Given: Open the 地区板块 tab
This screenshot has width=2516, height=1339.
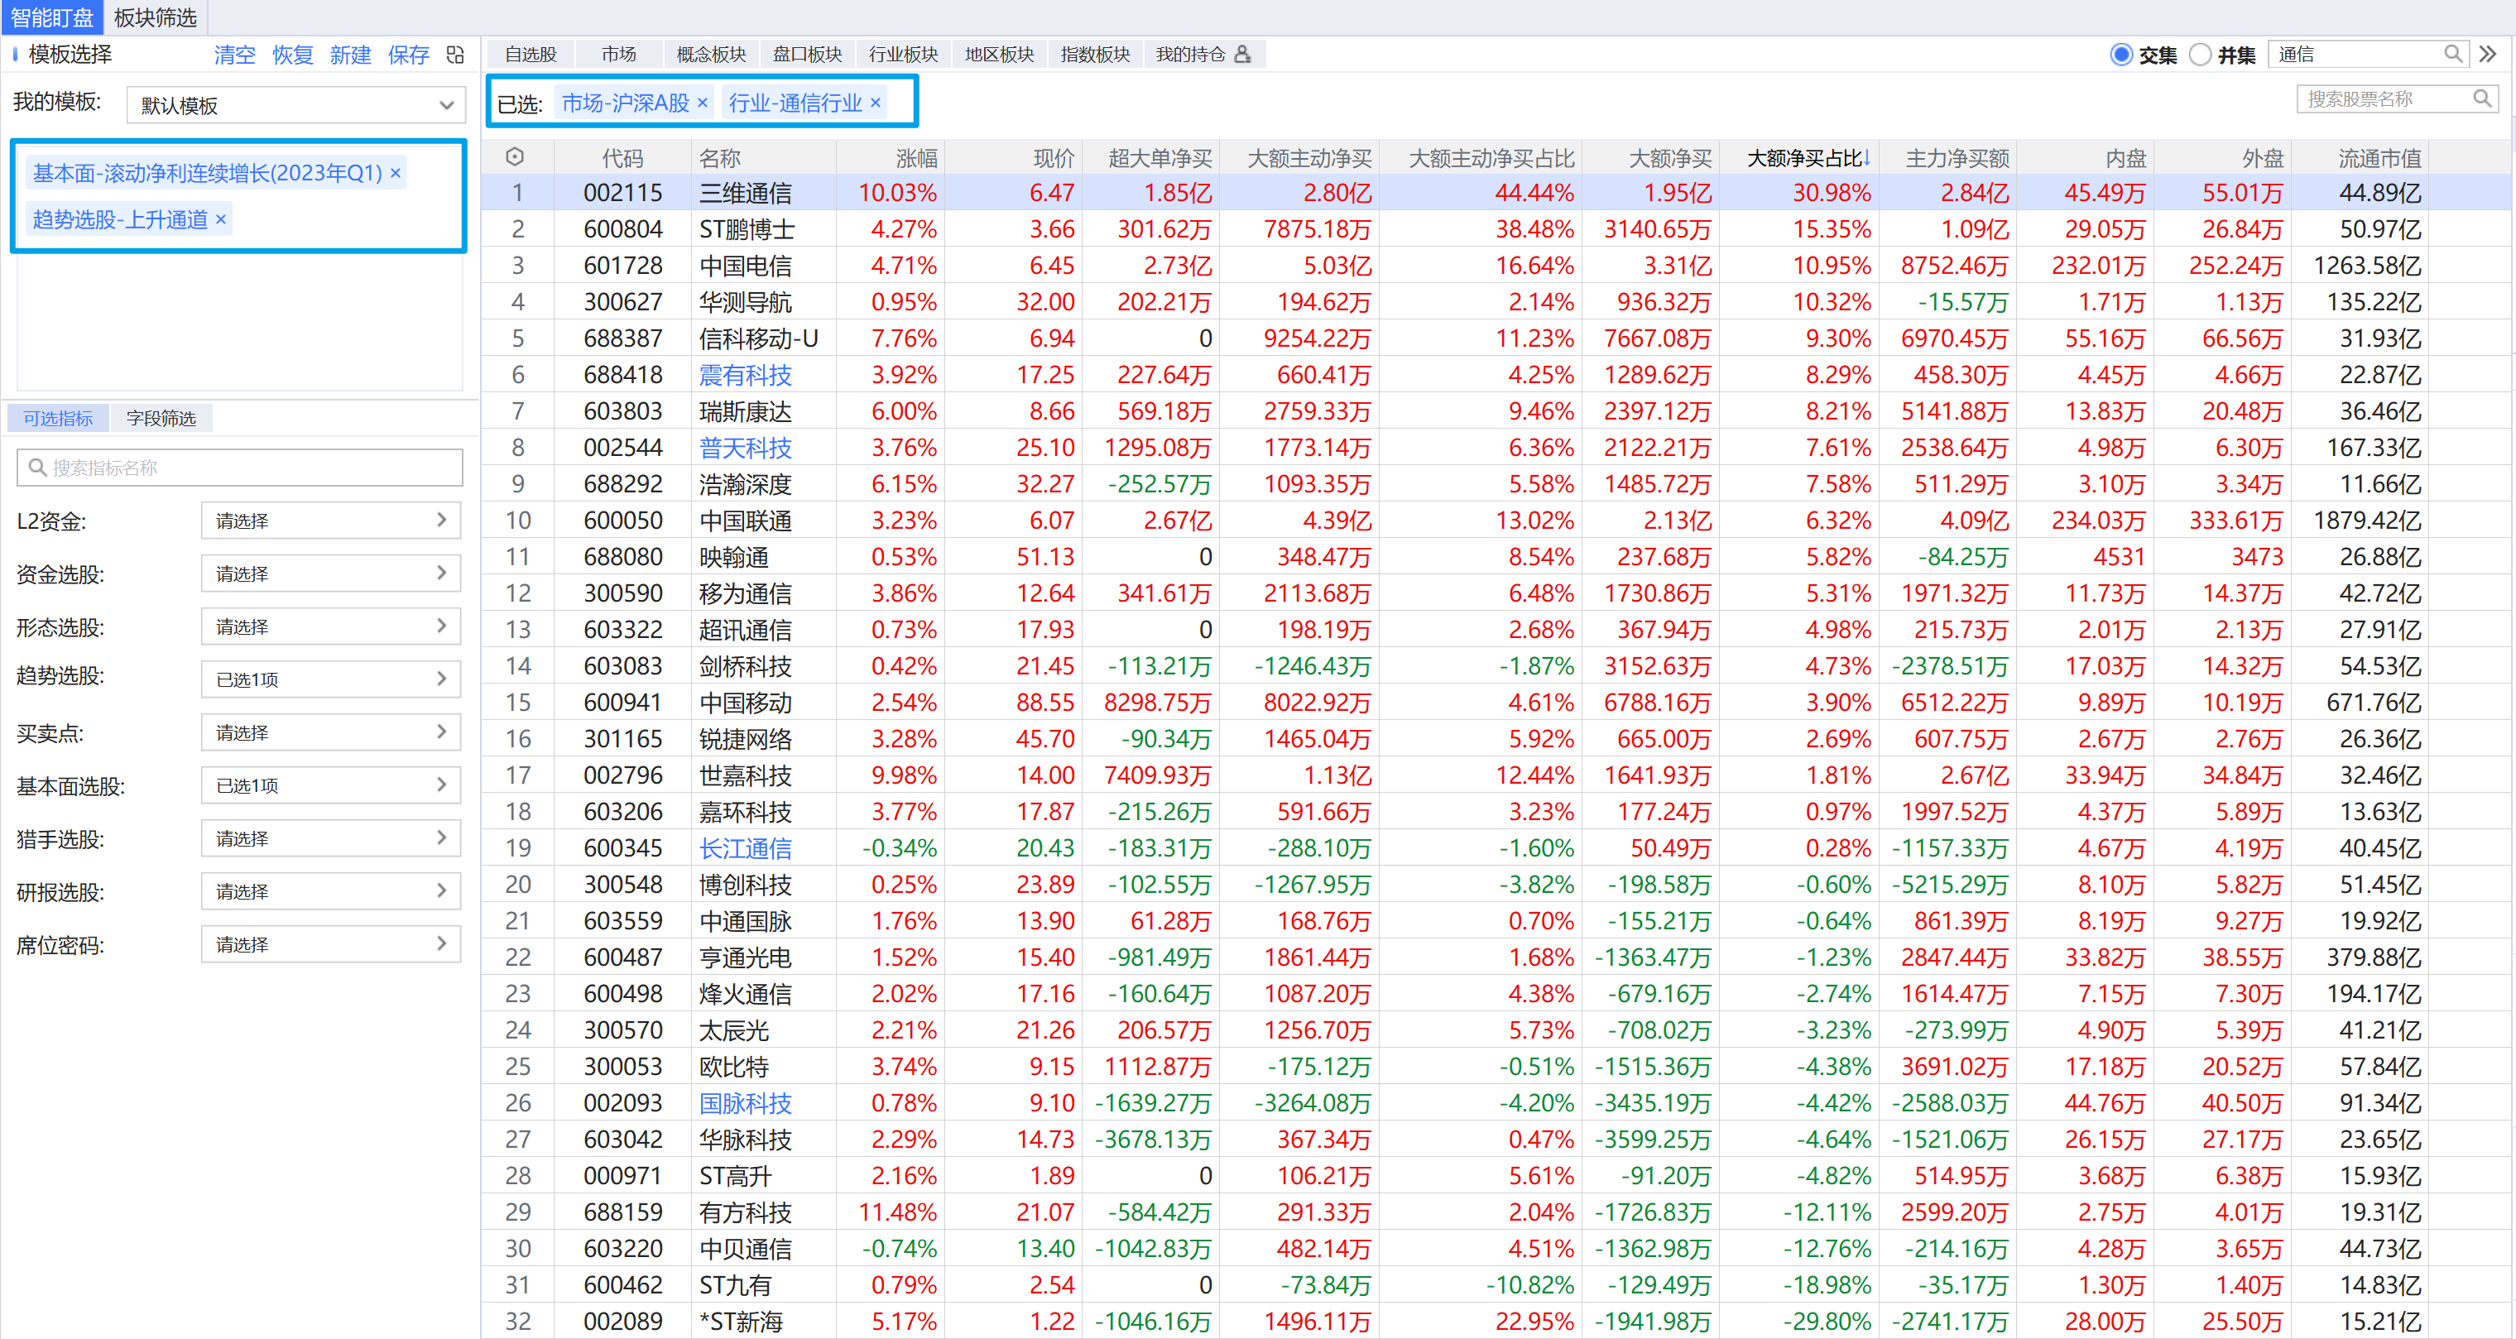Looking at the screenshot, I should click(x=999, y=54).
